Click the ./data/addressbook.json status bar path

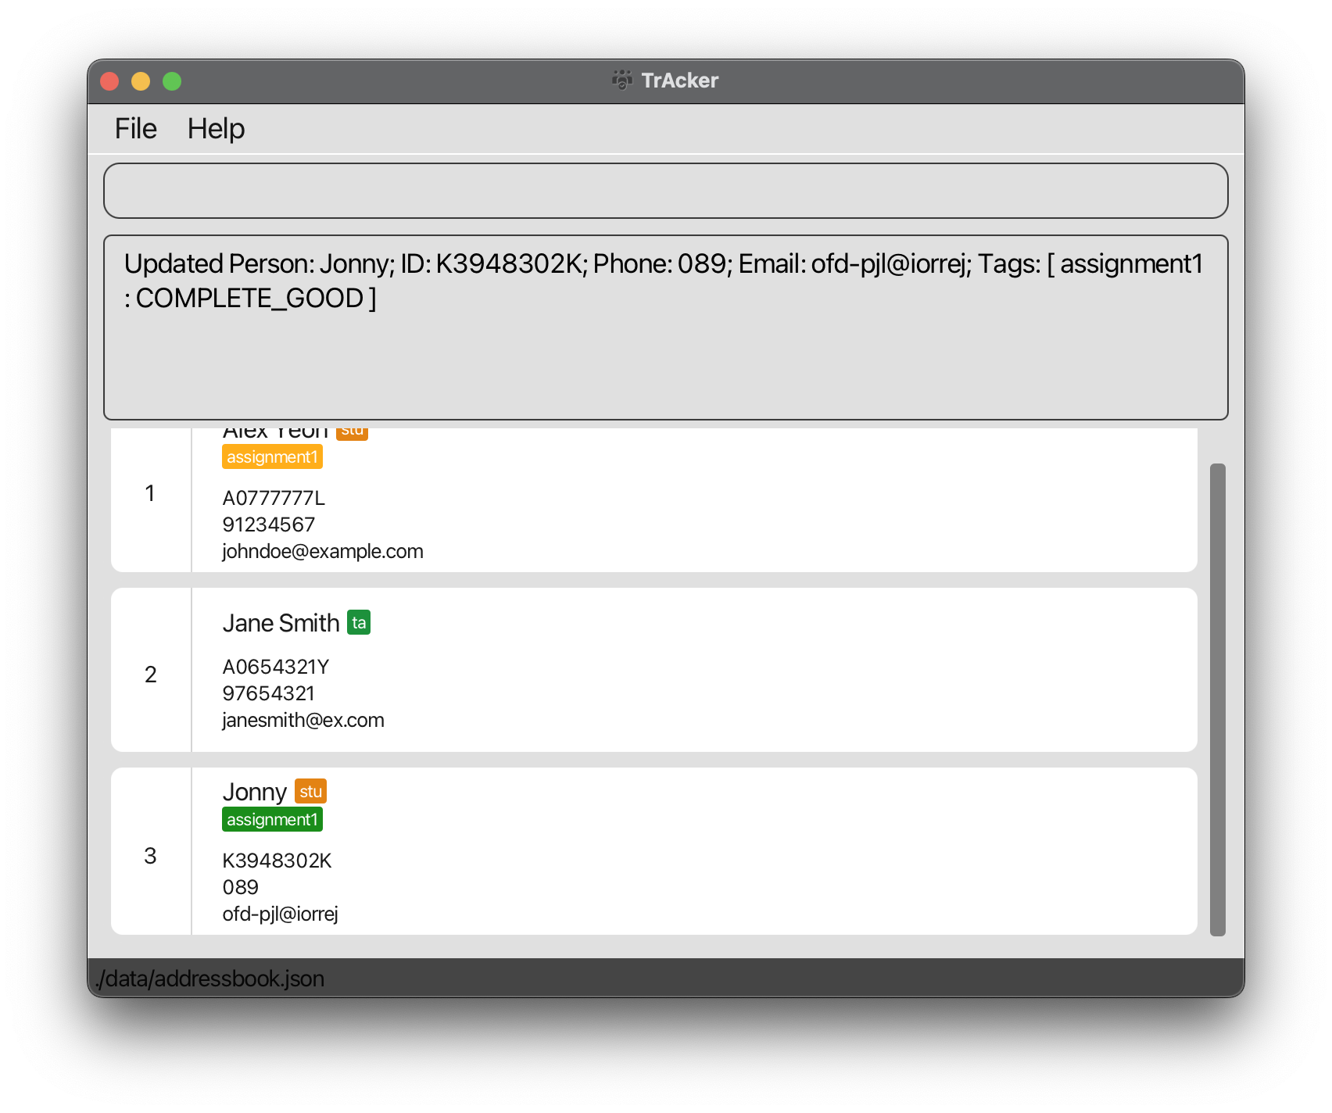pyautogui.click(x=209, y=979)
